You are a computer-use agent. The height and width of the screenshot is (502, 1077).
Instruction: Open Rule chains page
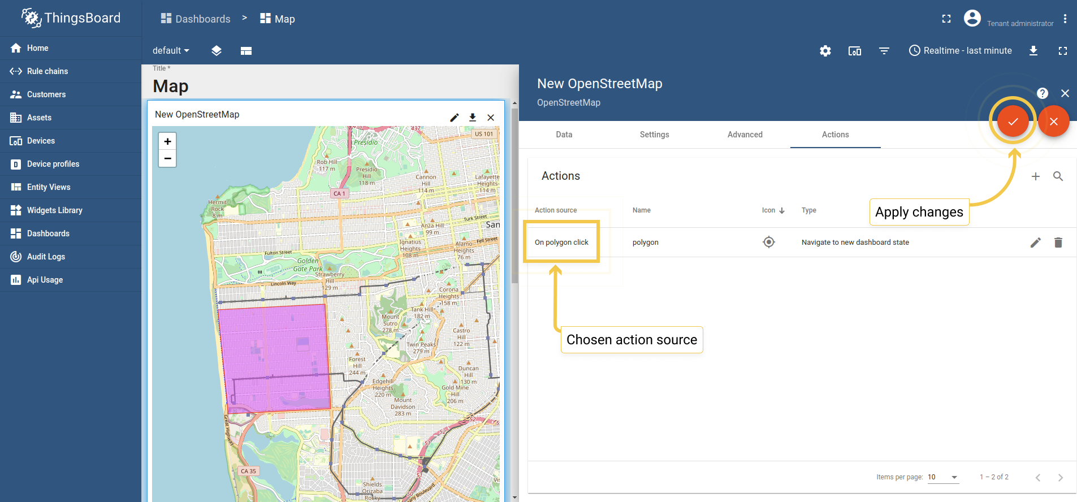71,71
